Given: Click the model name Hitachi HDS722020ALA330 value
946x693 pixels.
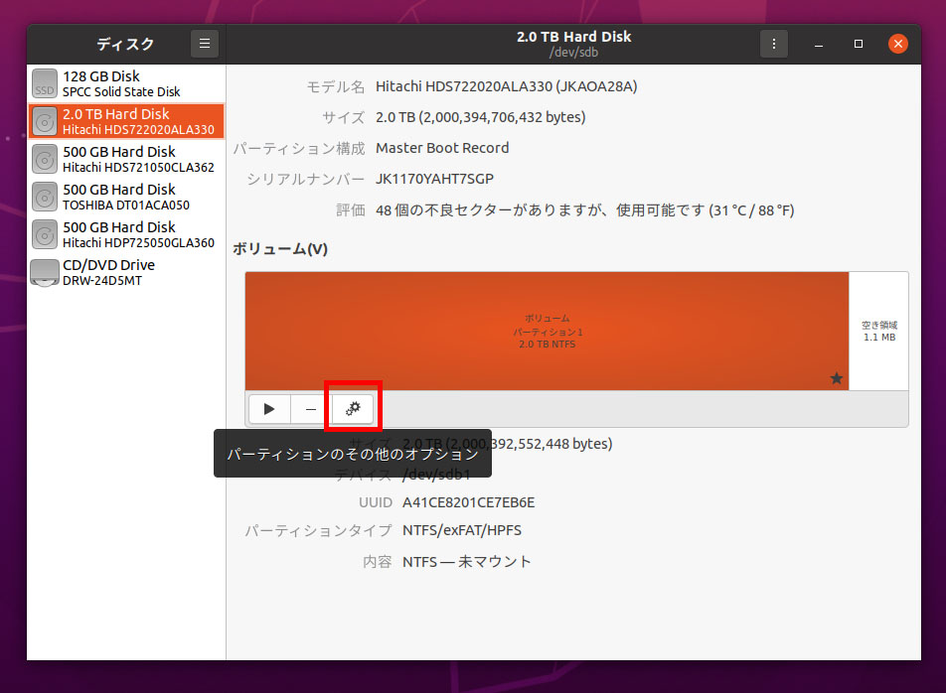Looking at the screenshot, I should (506, 86).
